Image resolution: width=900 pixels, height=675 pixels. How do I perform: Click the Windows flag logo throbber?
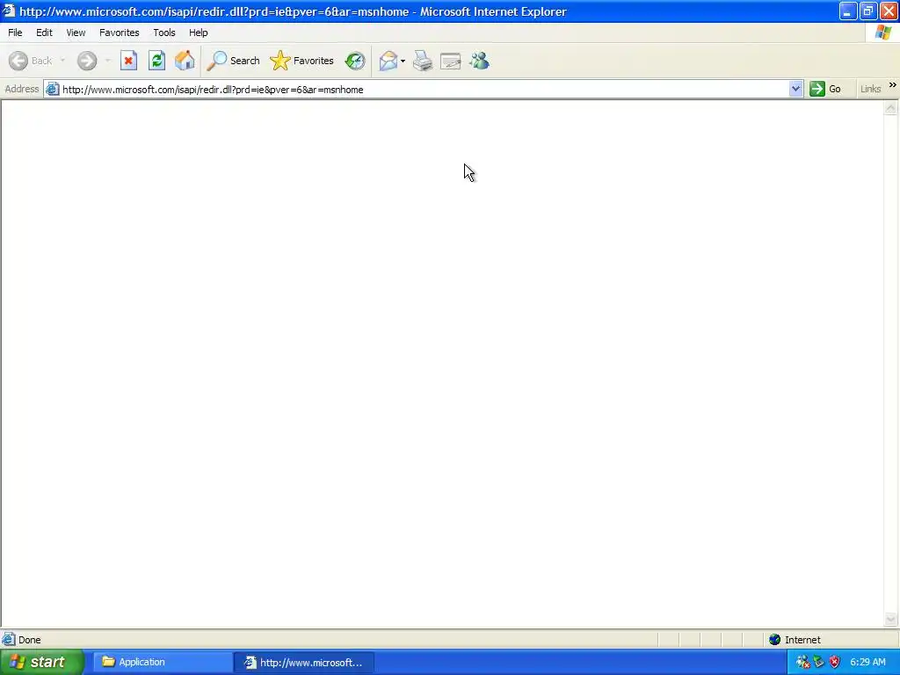coord(883,33)
